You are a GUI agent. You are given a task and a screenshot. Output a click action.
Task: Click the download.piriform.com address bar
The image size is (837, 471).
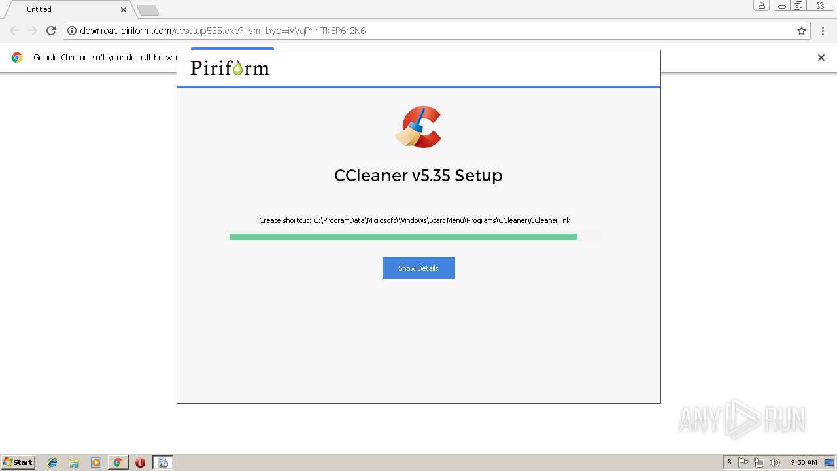437,31
